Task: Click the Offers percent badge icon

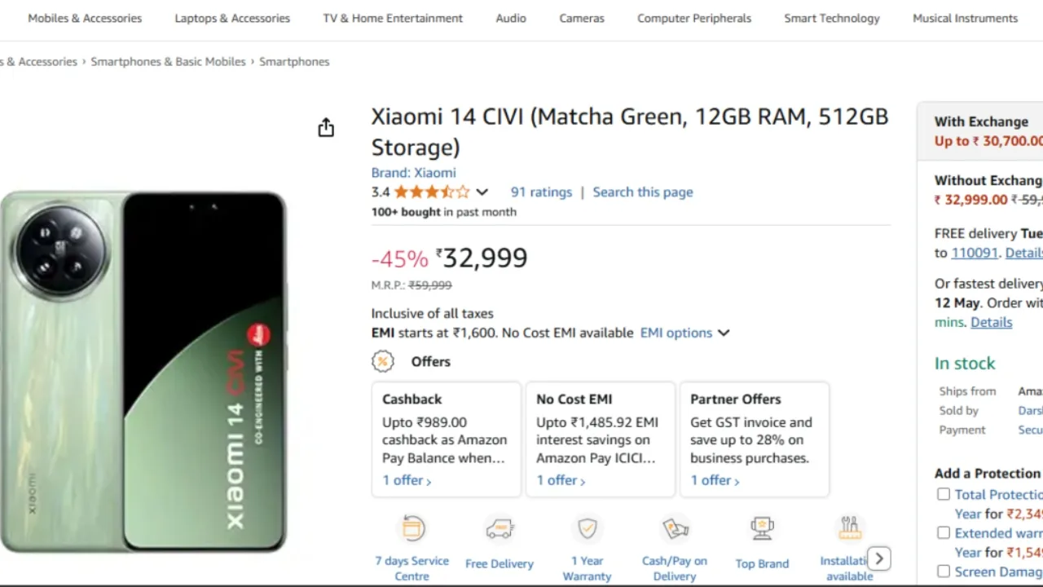Action: (x=382, y=361)
